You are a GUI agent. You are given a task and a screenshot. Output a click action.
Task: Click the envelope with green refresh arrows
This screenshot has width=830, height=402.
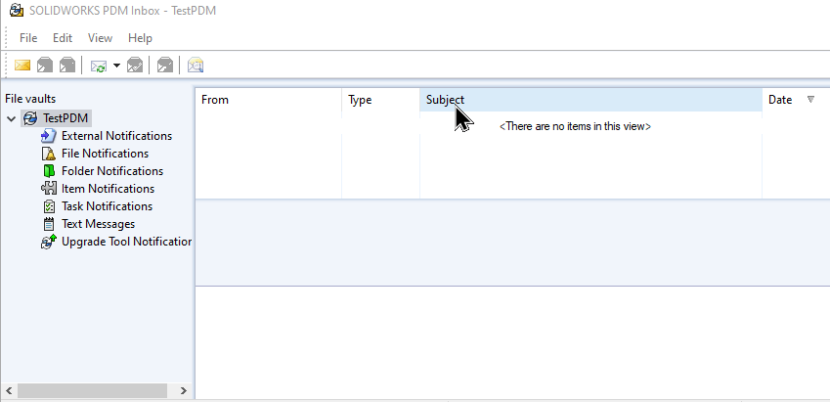click(99, 66)
